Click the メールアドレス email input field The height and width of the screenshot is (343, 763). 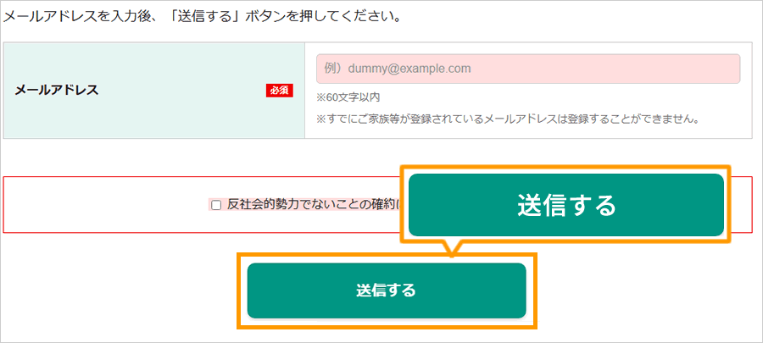tap(528, 69)
